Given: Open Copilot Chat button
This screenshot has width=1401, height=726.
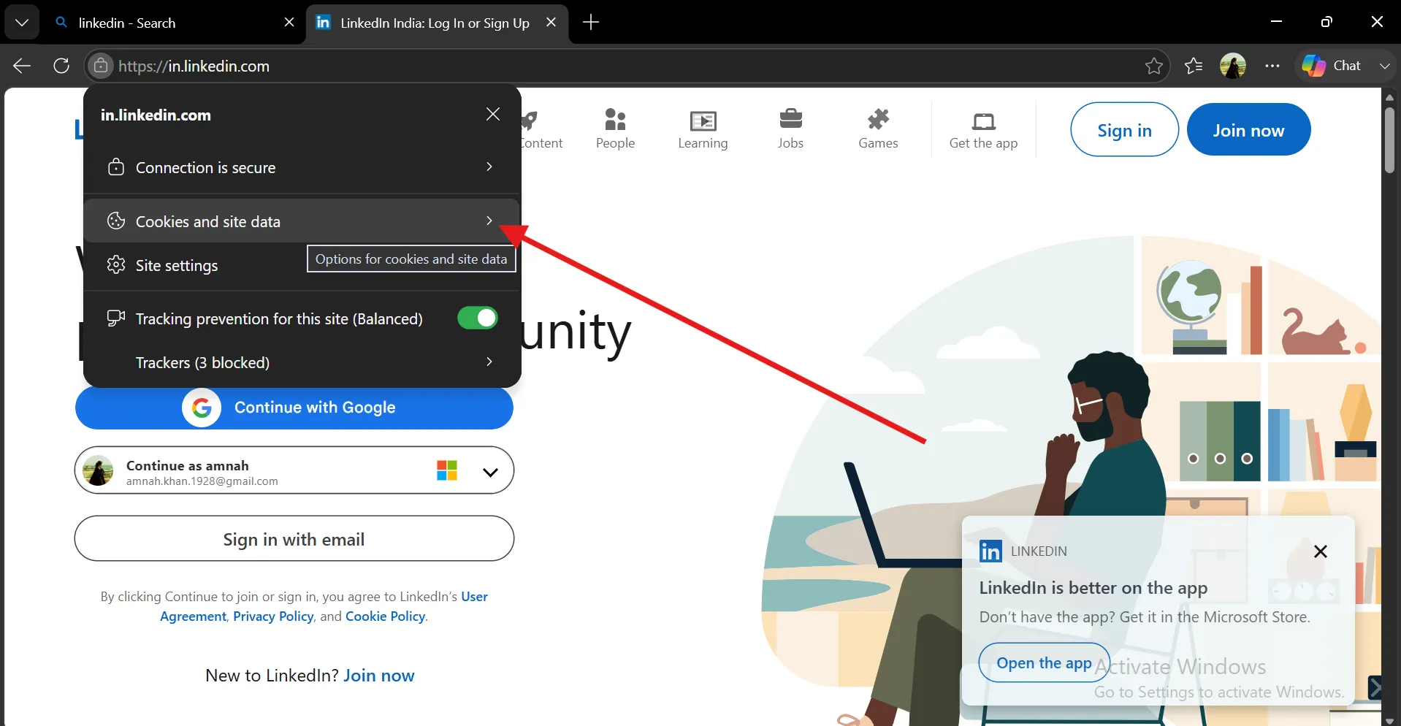Looking at the screenshot, I should pyautogui.click(x=1332, y=66).
